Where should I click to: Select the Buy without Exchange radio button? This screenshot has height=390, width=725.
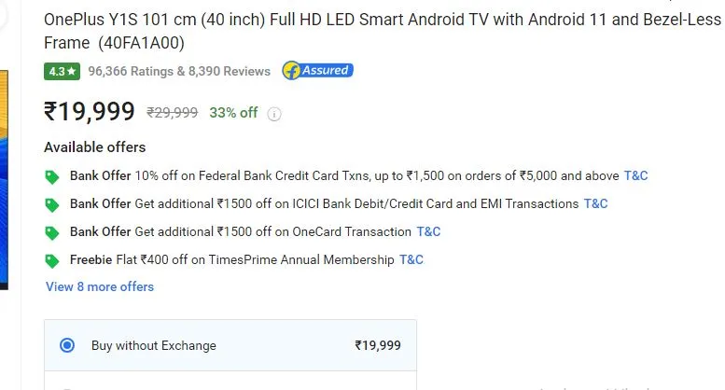[x=67, y=345]
